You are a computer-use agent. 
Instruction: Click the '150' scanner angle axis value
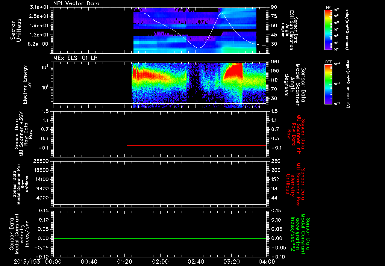[x=275, y=71]
